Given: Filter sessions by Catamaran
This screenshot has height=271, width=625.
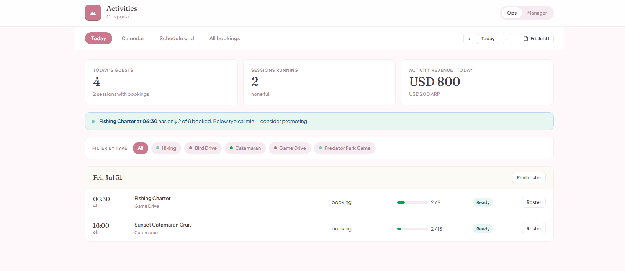Looking at the screenshot, I should [x=245, y=148].
